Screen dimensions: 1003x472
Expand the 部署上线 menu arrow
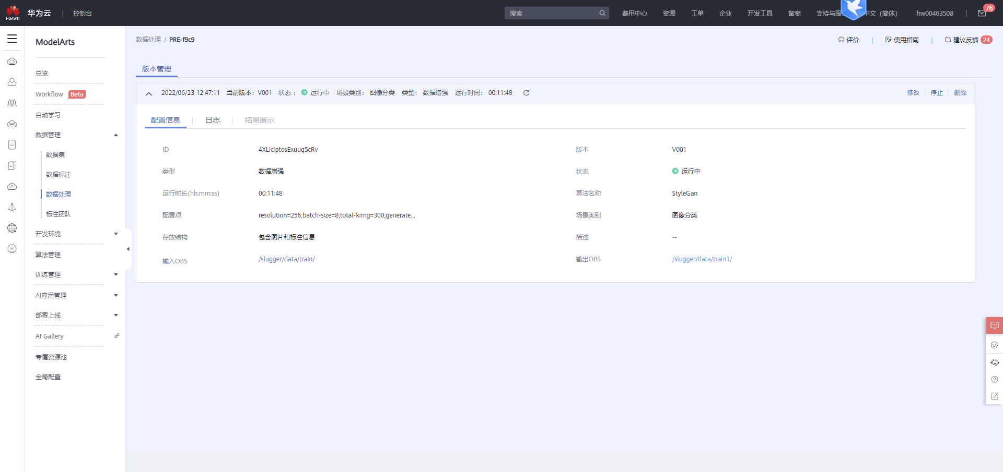coord(116,315)
